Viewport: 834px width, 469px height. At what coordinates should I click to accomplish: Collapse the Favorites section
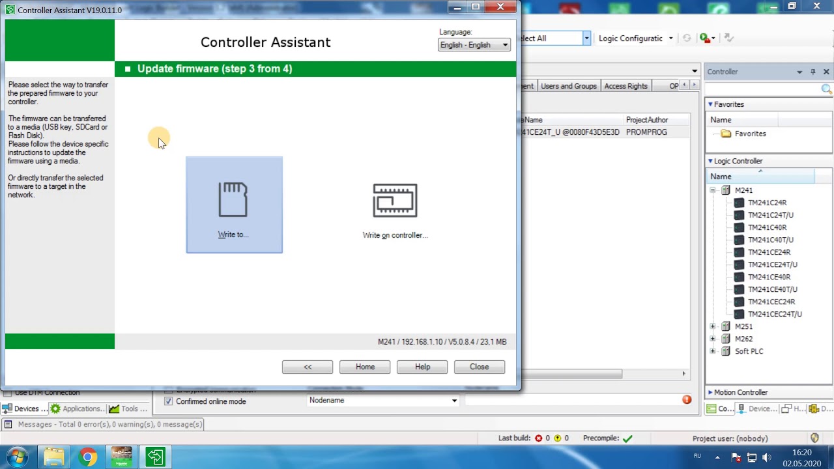(x=710, y=104)
